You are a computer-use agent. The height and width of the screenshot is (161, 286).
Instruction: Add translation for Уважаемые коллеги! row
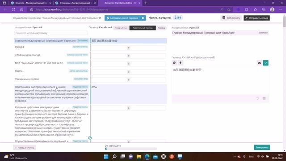(129, 80)
